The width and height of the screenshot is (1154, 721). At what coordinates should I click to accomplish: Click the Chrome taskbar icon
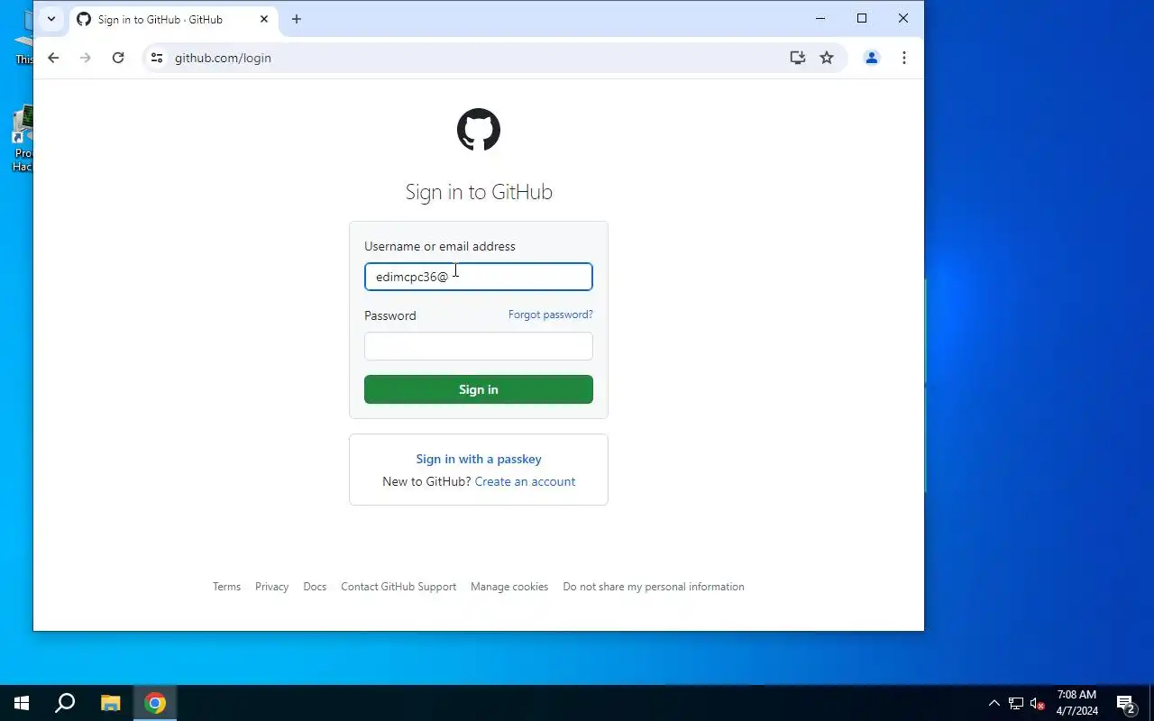(155, 703)
